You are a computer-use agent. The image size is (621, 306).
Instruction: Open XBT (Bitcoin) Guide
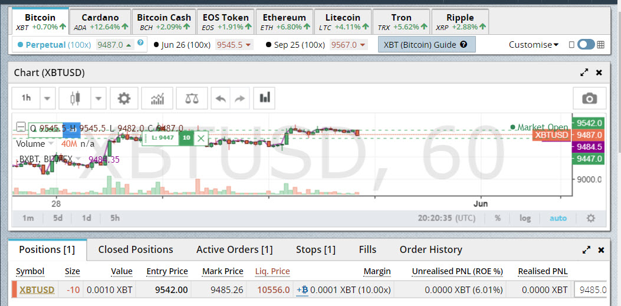pyautogui.click(x=426, y=45)
